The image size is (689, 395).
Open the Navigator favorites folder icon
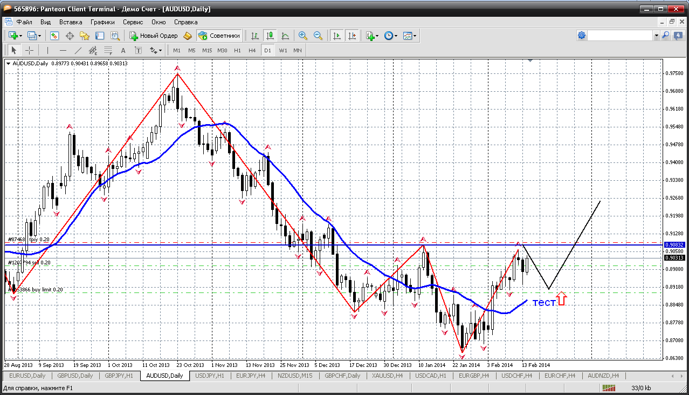85,36
